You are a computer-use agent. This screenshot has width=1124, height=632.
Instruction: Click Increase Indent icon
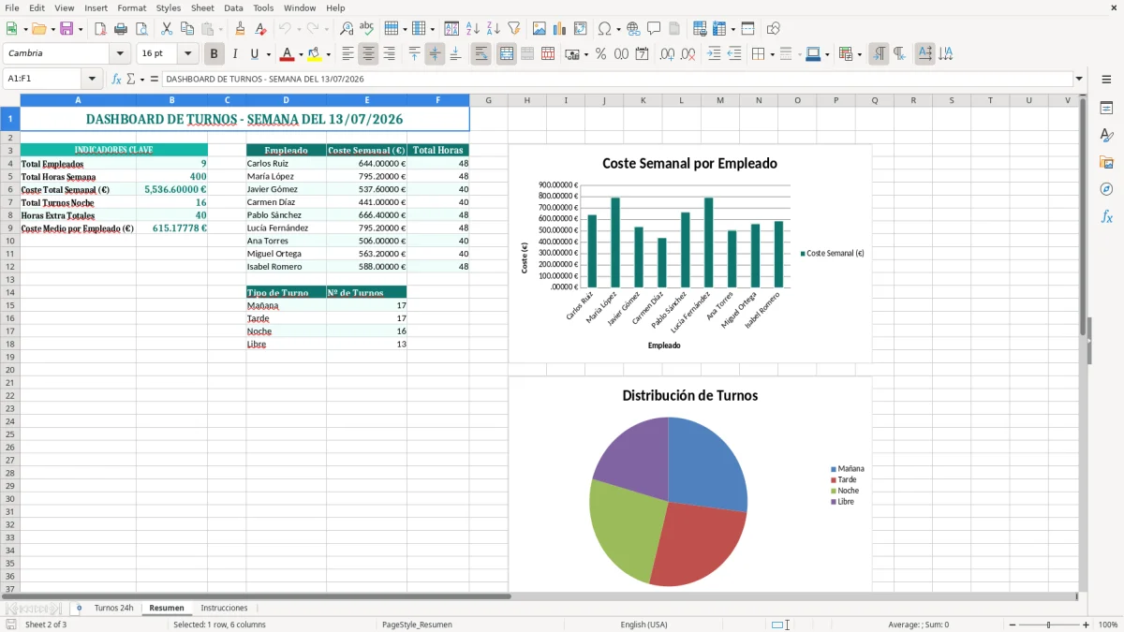(x=714, y=54)
